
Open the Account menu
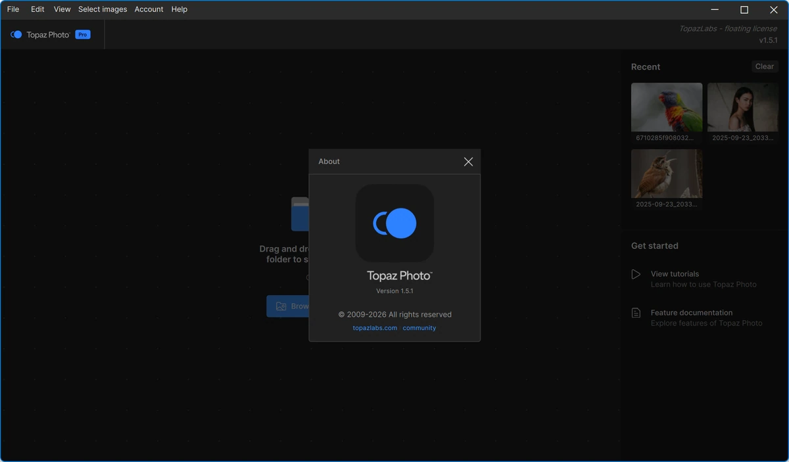click(149, 9)
